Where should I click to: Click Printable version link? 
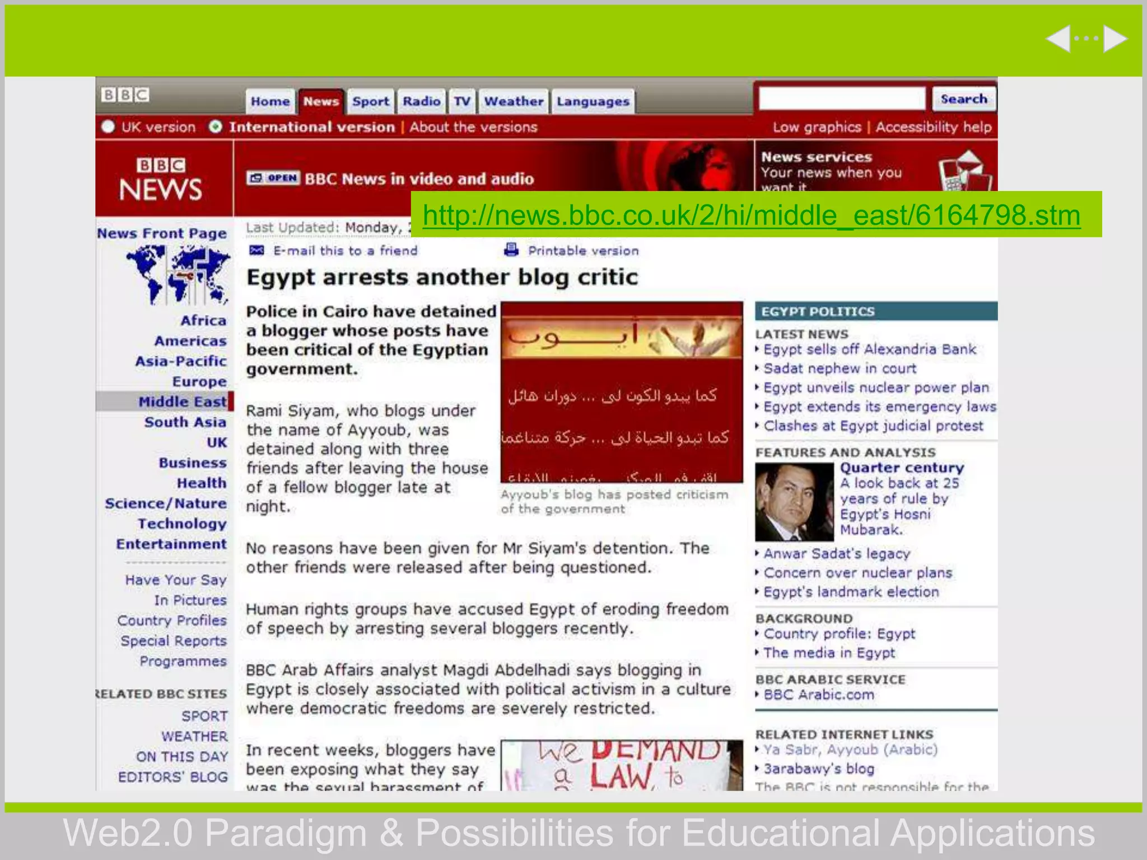pos(584,250)
